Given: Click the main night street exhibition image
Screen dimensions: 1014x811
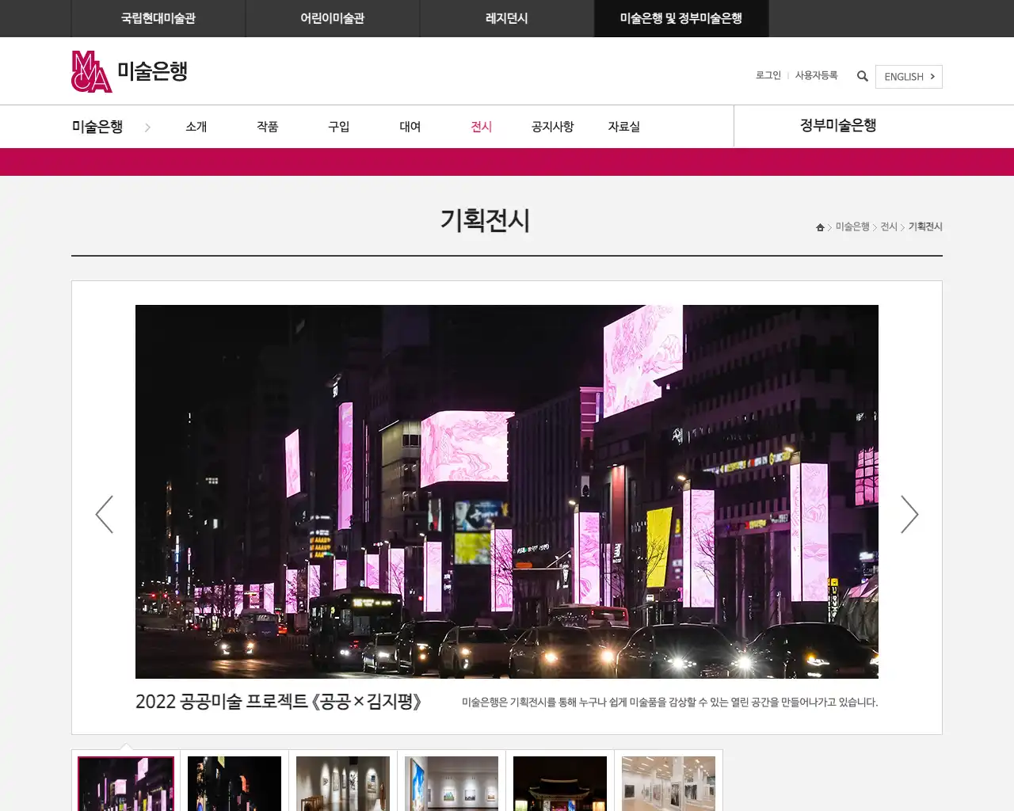Looking at the screenshot, I should pos(507,492).
